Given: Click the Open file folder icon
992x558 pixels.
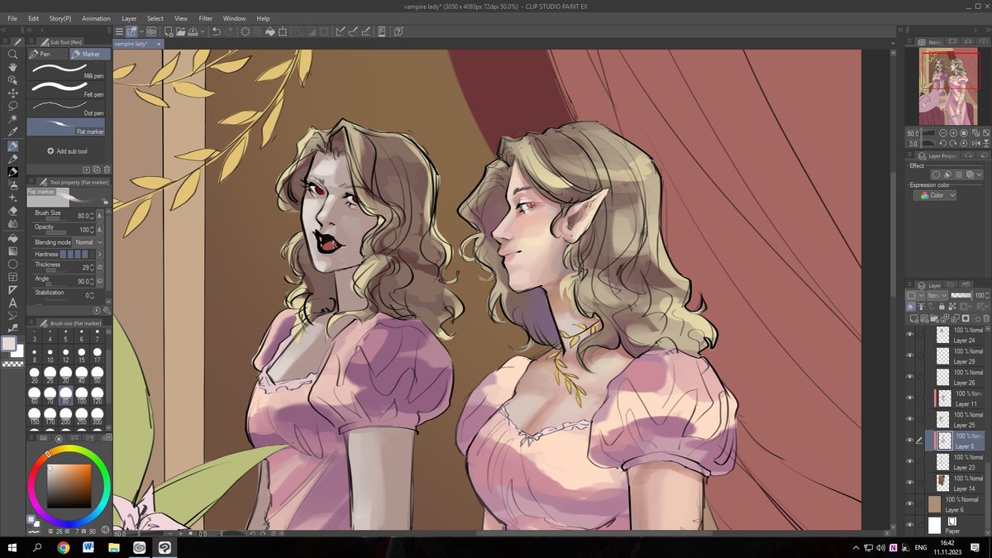Looking at the screenshot, I should (181, 32).
